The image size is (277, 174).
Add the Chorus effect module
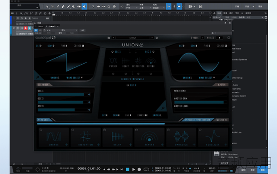click(66, 145)
